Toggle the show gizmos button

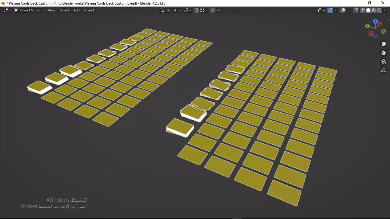pyautogui.click(x=330, y=10)
